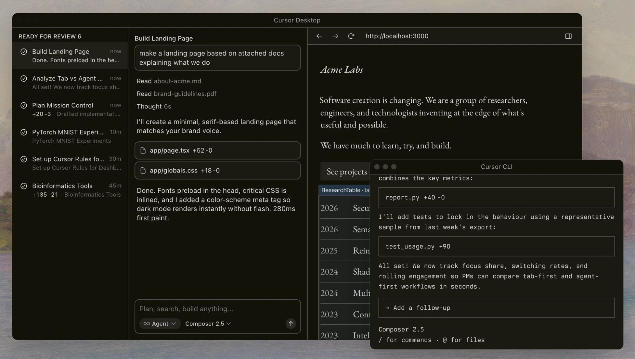The width and height of the screenshot is (635, 359).
Task: Select the Analyze Tab vs Agent task
Action: click(70, 82)
